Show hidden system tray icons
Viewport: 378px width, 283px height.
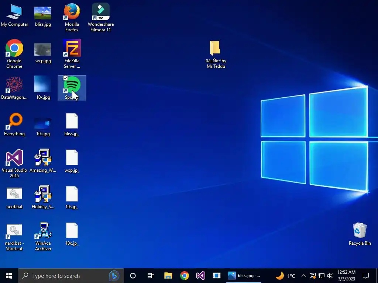(x=304, y=276)
